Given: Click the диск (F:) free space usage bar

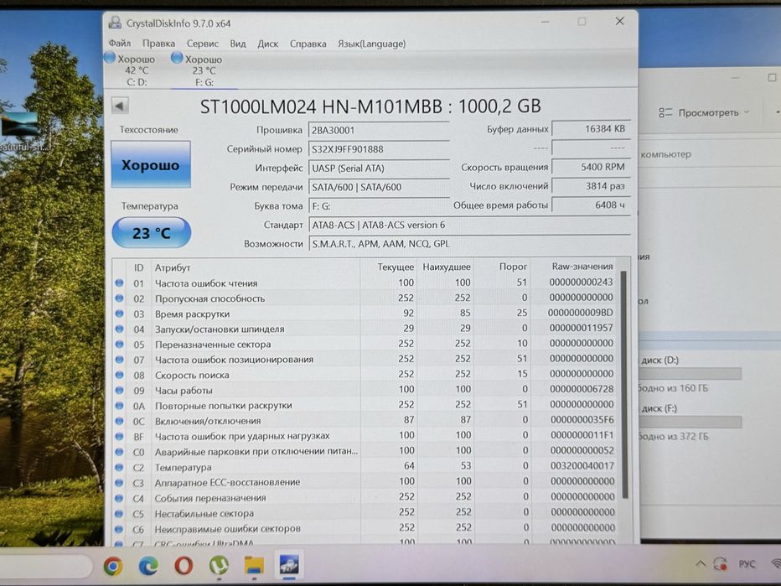Looking at the screenshot, I should pyautogui.click(x=690, y=422).
